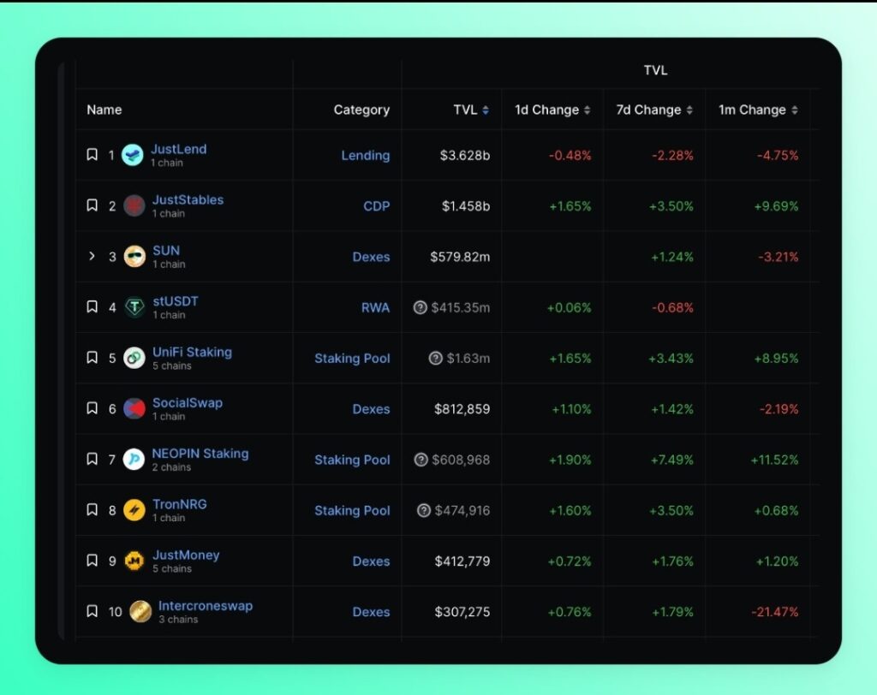Open Staking Pool category in NEOPIN row
This screenshot has height=695, width=877.
(x=352, y=460)
